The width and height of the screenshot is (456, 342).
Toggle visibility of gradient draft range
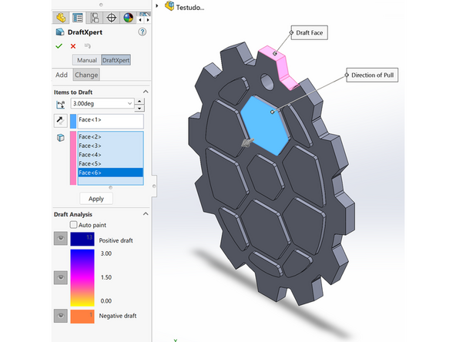tap(61, 277)
